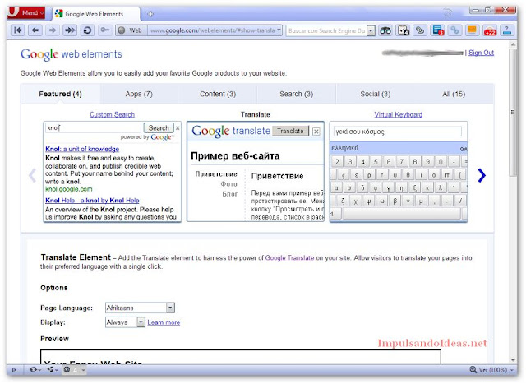Open Opera Link sync status icon
This screenshot has height=384, width=526.
pos(35,370)
